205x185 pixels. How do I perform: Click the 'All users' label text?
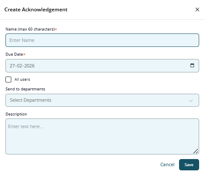coord(22,80)
